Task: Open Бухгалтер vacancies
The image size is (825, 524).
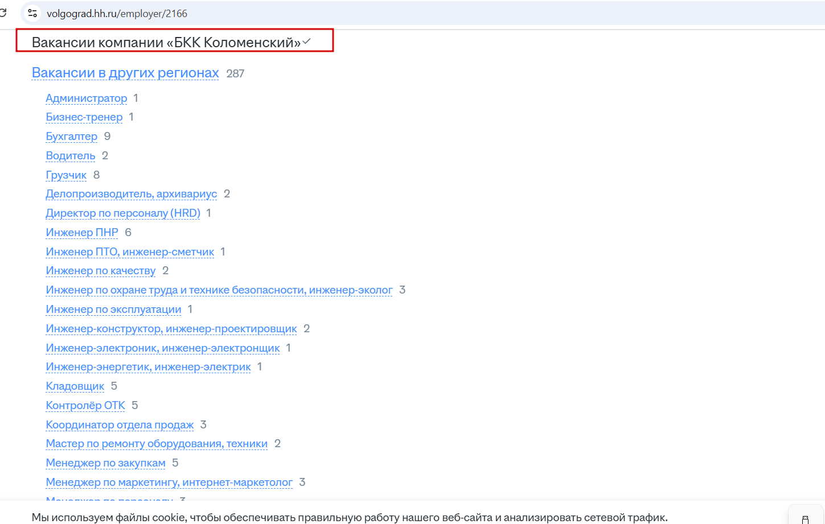Action: [x=72, y=137]
